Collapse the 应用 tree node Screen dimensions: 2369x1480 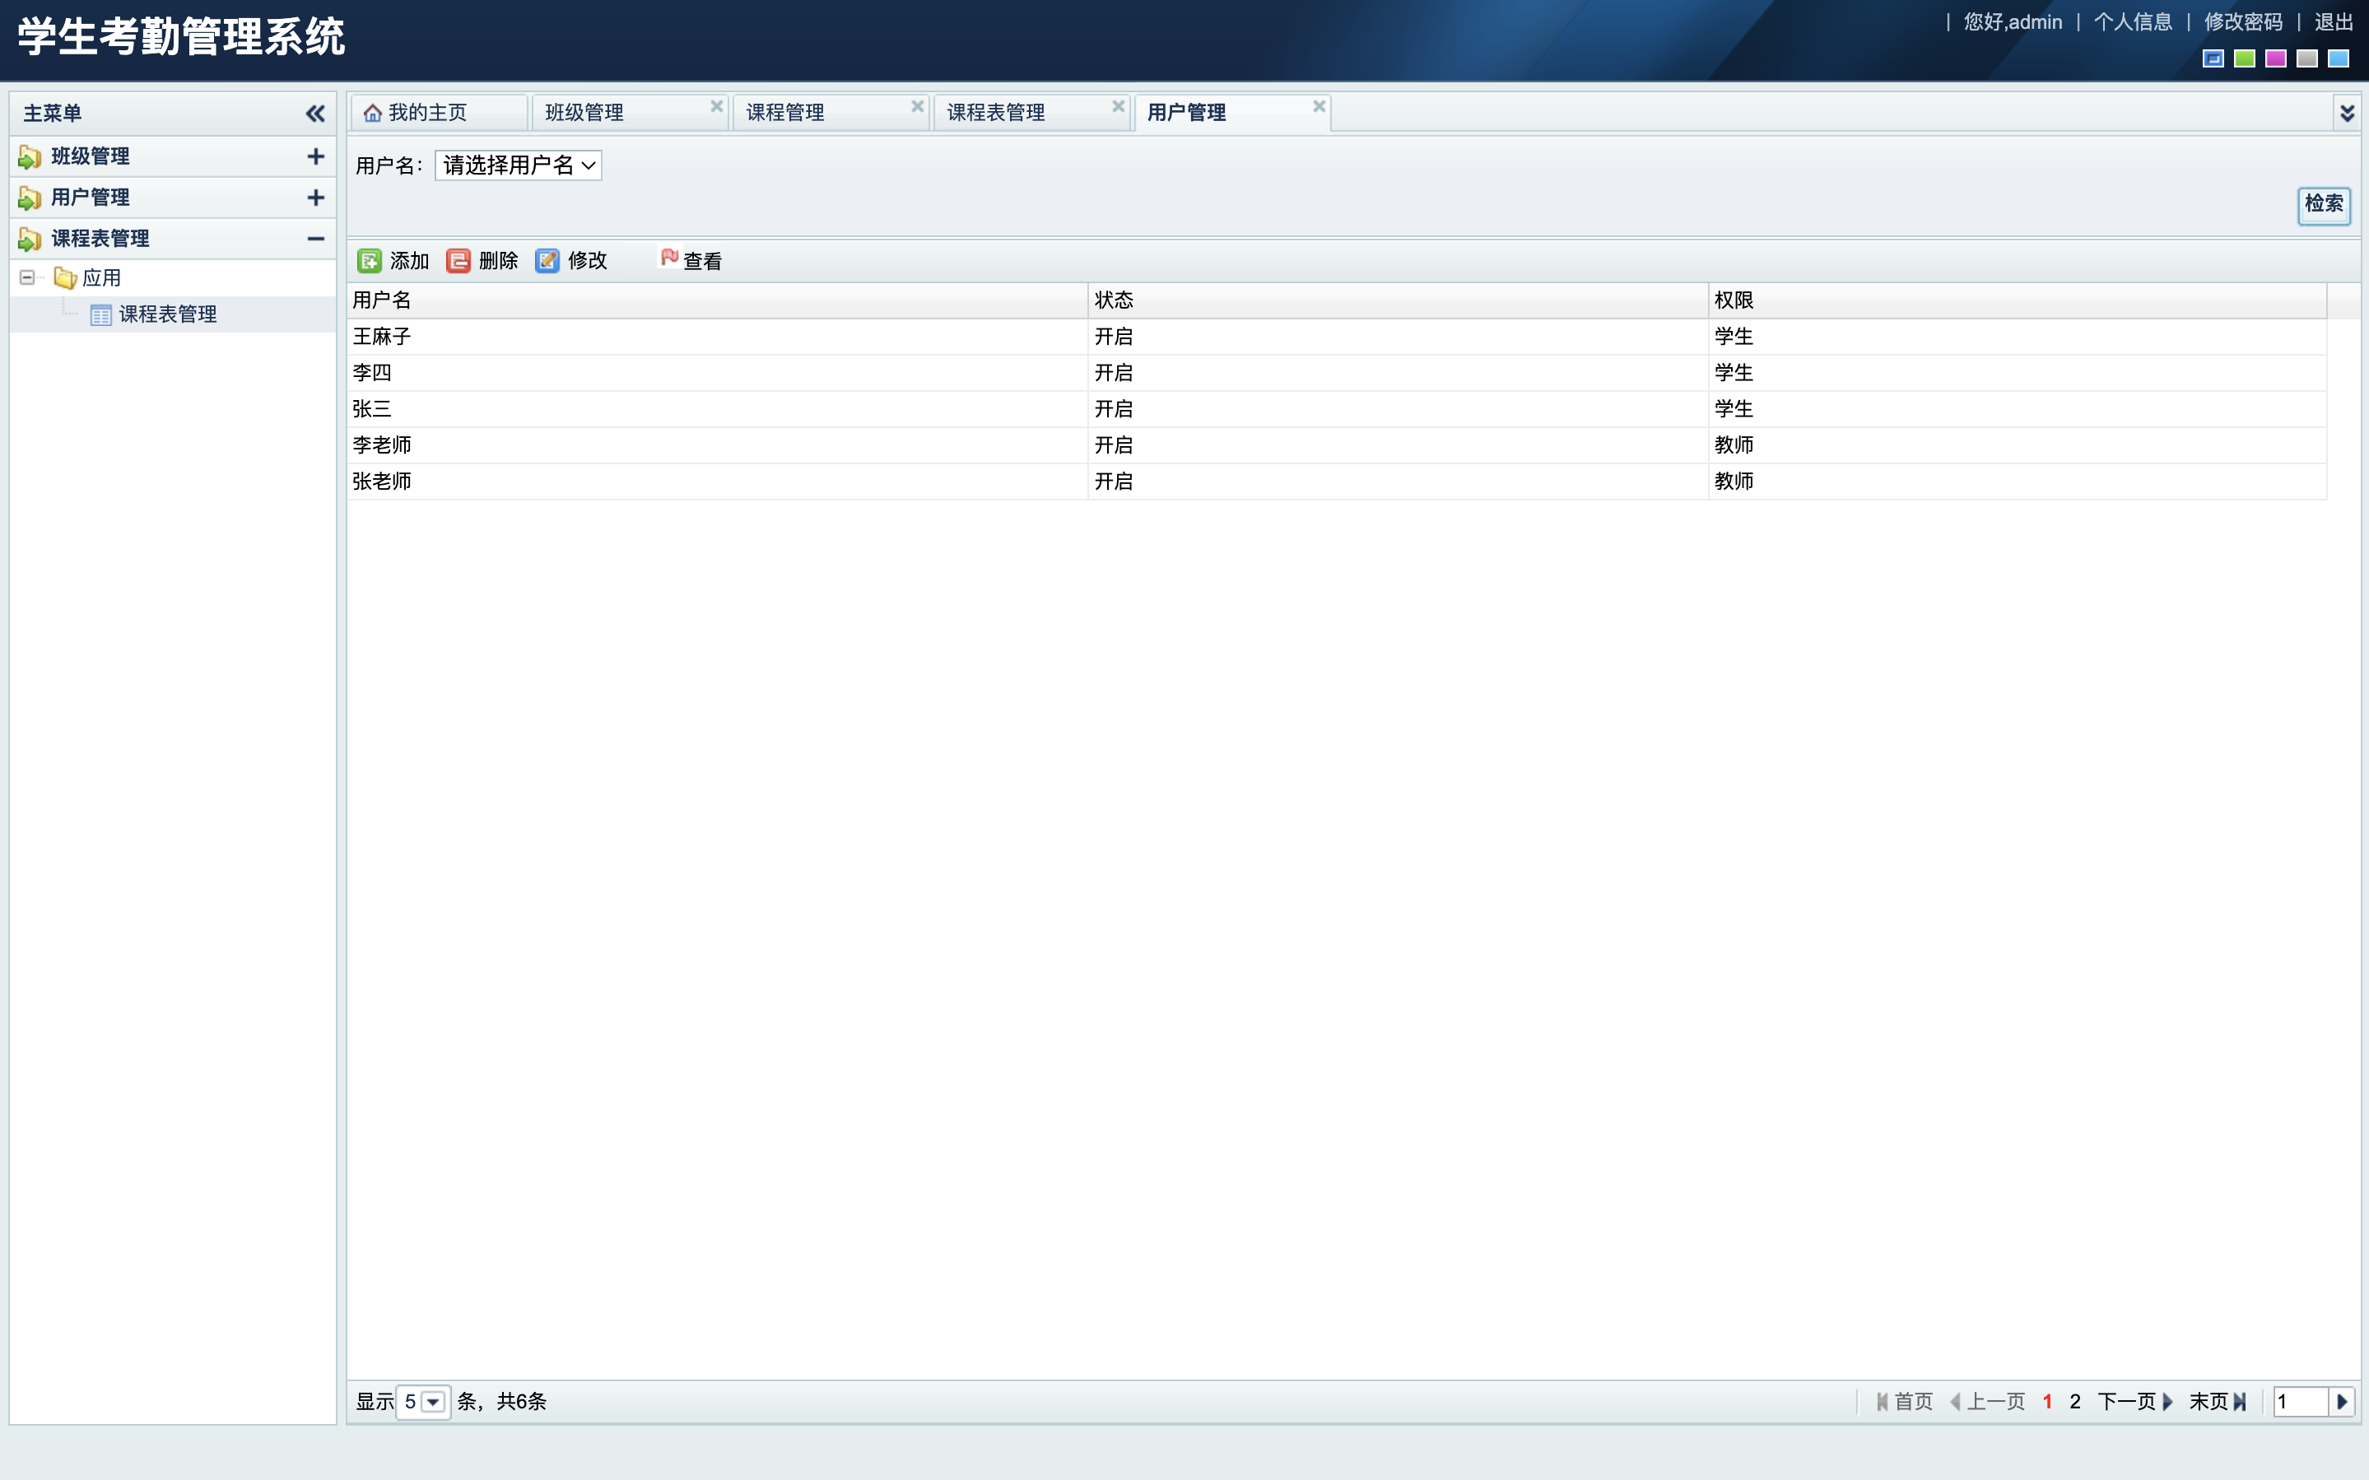coord(27,278)
